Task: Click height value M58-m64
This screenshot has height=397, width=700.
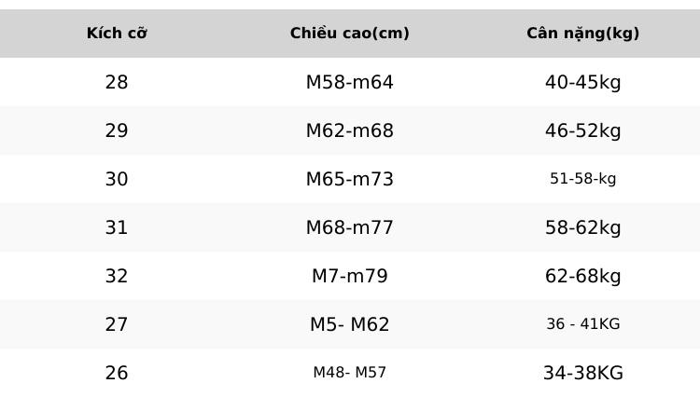Action: tap(350, 82)
